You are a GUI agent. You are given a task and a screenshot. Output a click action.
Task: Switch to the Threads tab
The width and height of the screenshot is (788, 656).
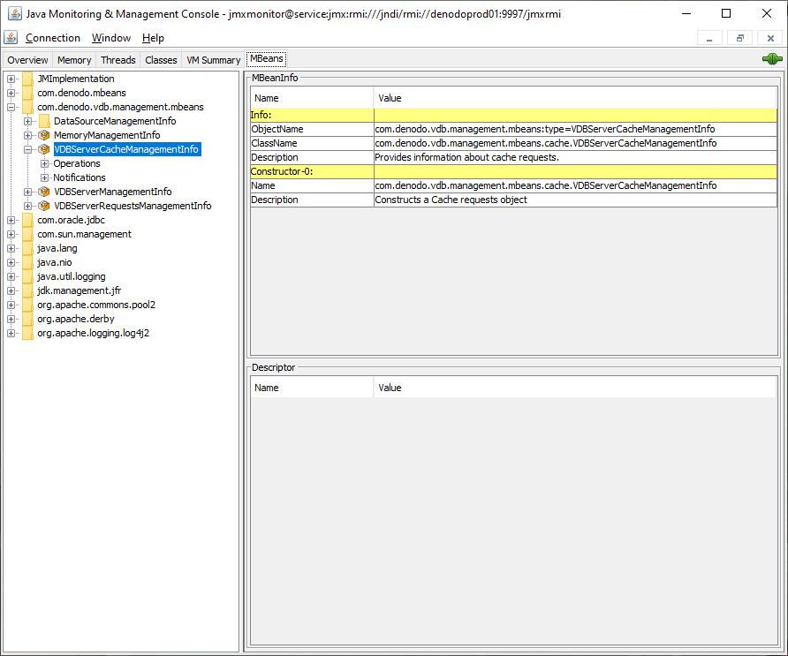[x=118, y=60]
